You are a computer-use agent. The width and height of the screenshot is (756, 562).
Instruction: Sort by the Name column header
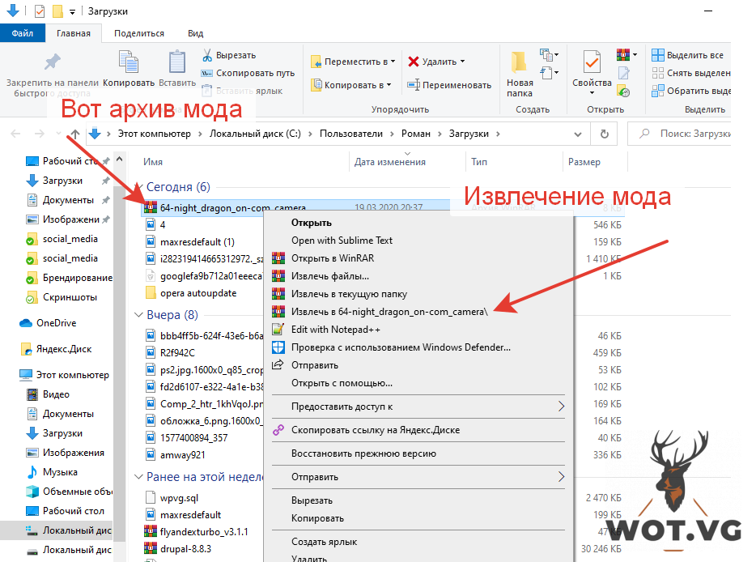153,162
